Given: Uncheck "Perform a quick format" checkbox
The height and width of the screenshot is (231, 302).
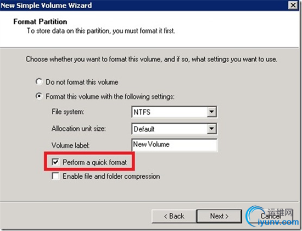Looking at the screenshot, I should tap(55, 162).
